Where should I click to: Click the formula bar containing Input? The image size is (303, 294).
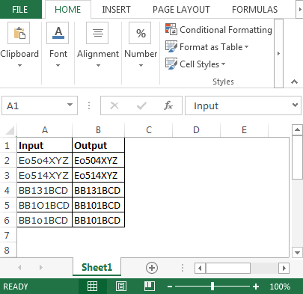coord(243,105)
